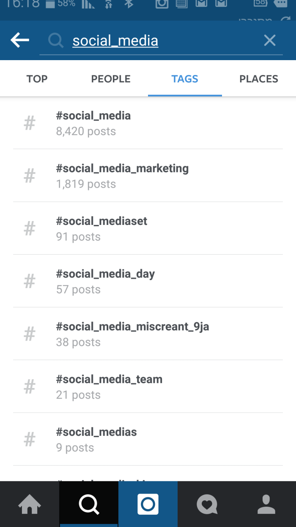This screenshot has width=296, height=527.
Task: Open the Profile person icon
Action: [x=266, y=504]
